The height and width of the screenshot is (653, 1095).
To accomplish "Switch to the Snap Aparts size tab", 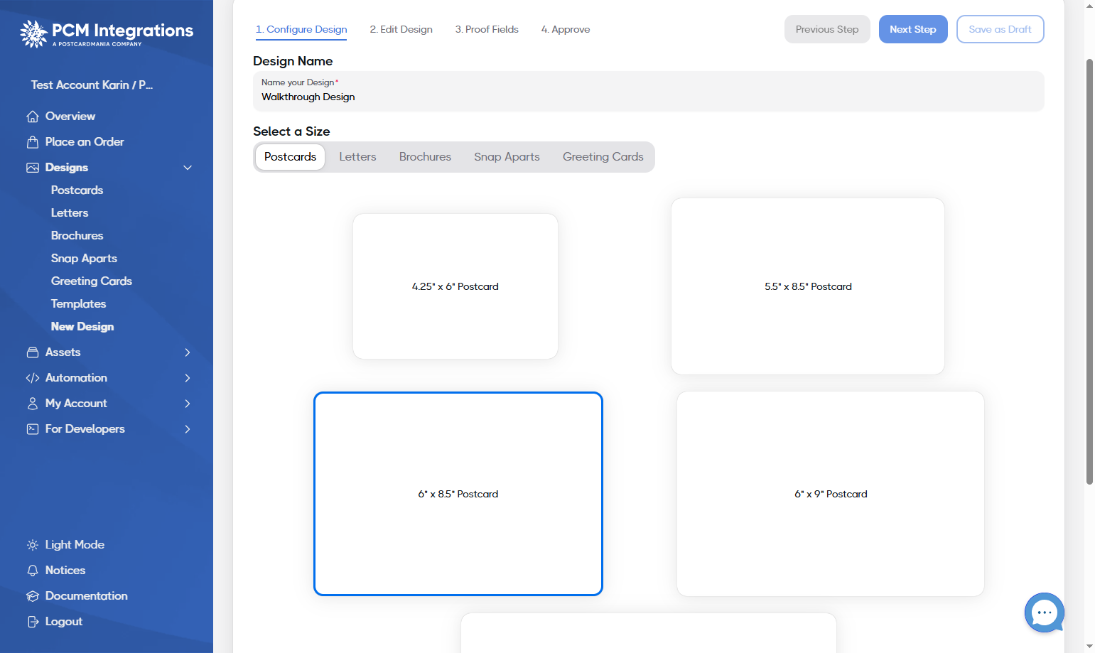I will [507, 157].
